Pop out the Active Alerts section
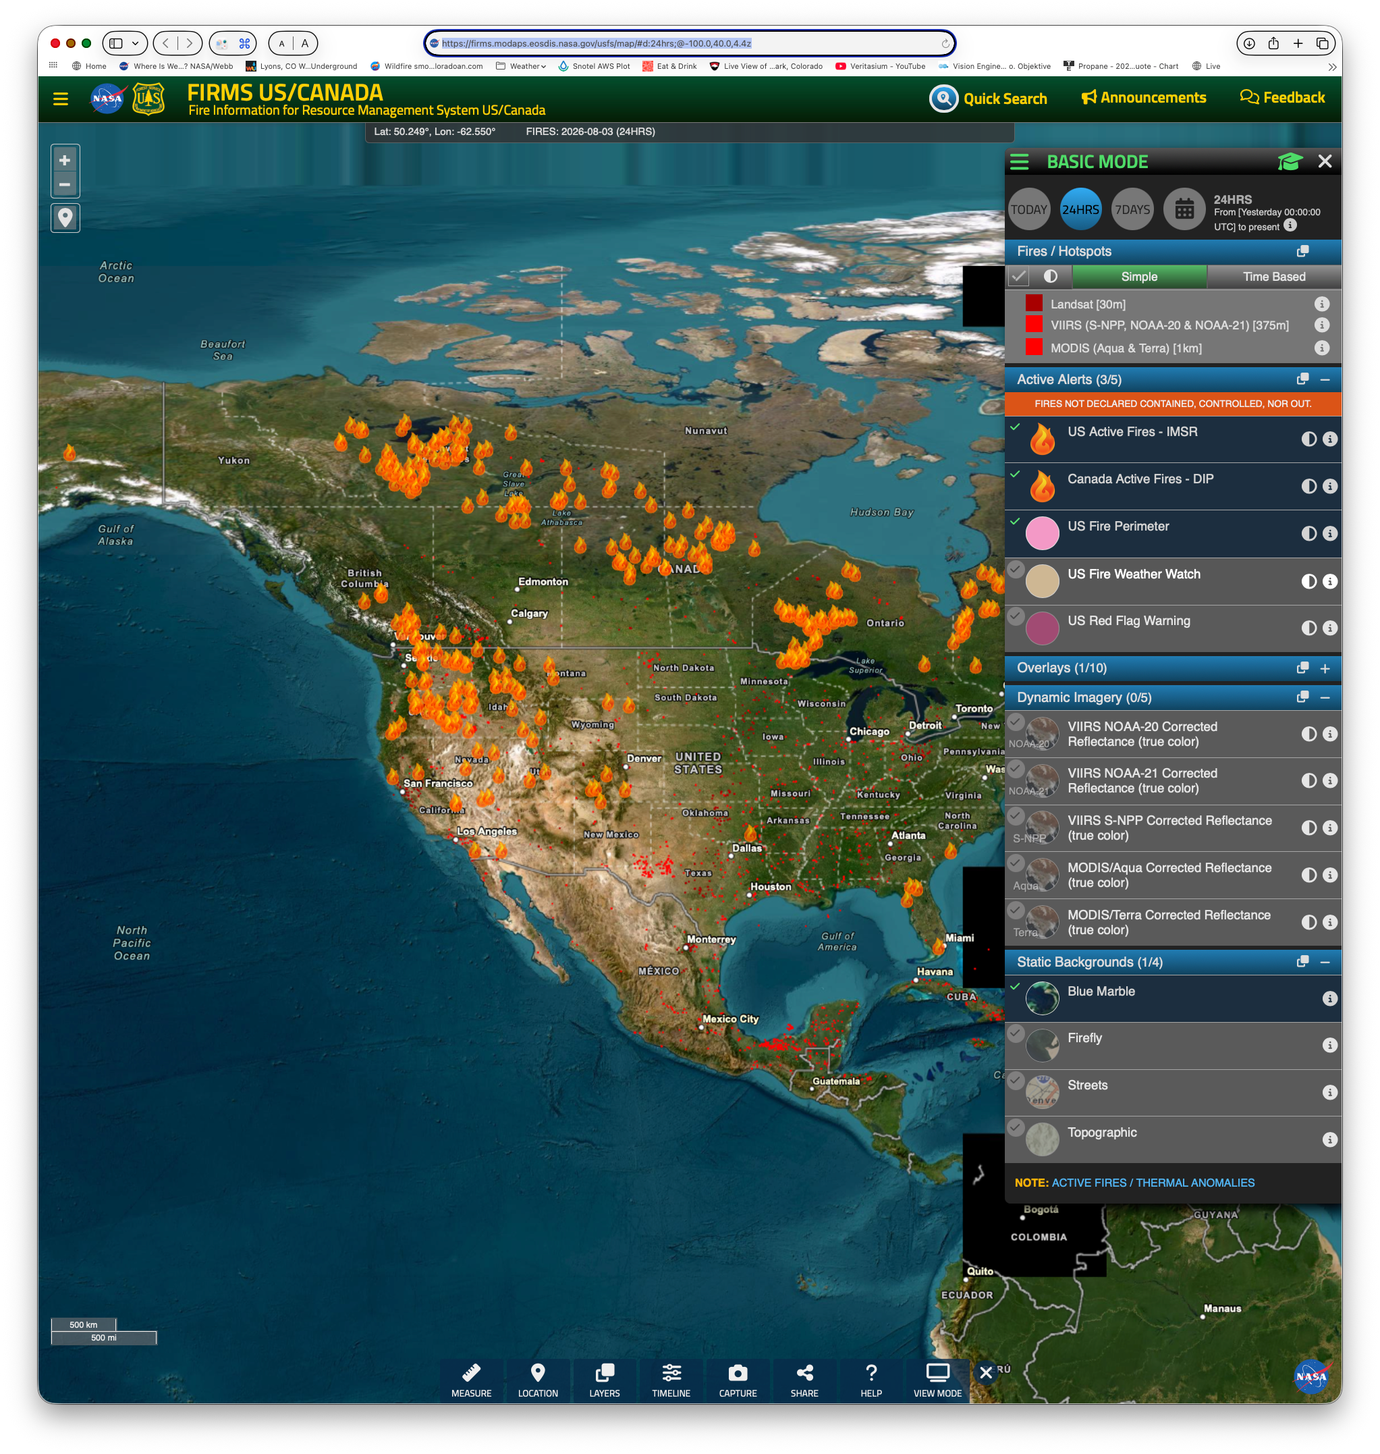 click(x=1303, y=379)
